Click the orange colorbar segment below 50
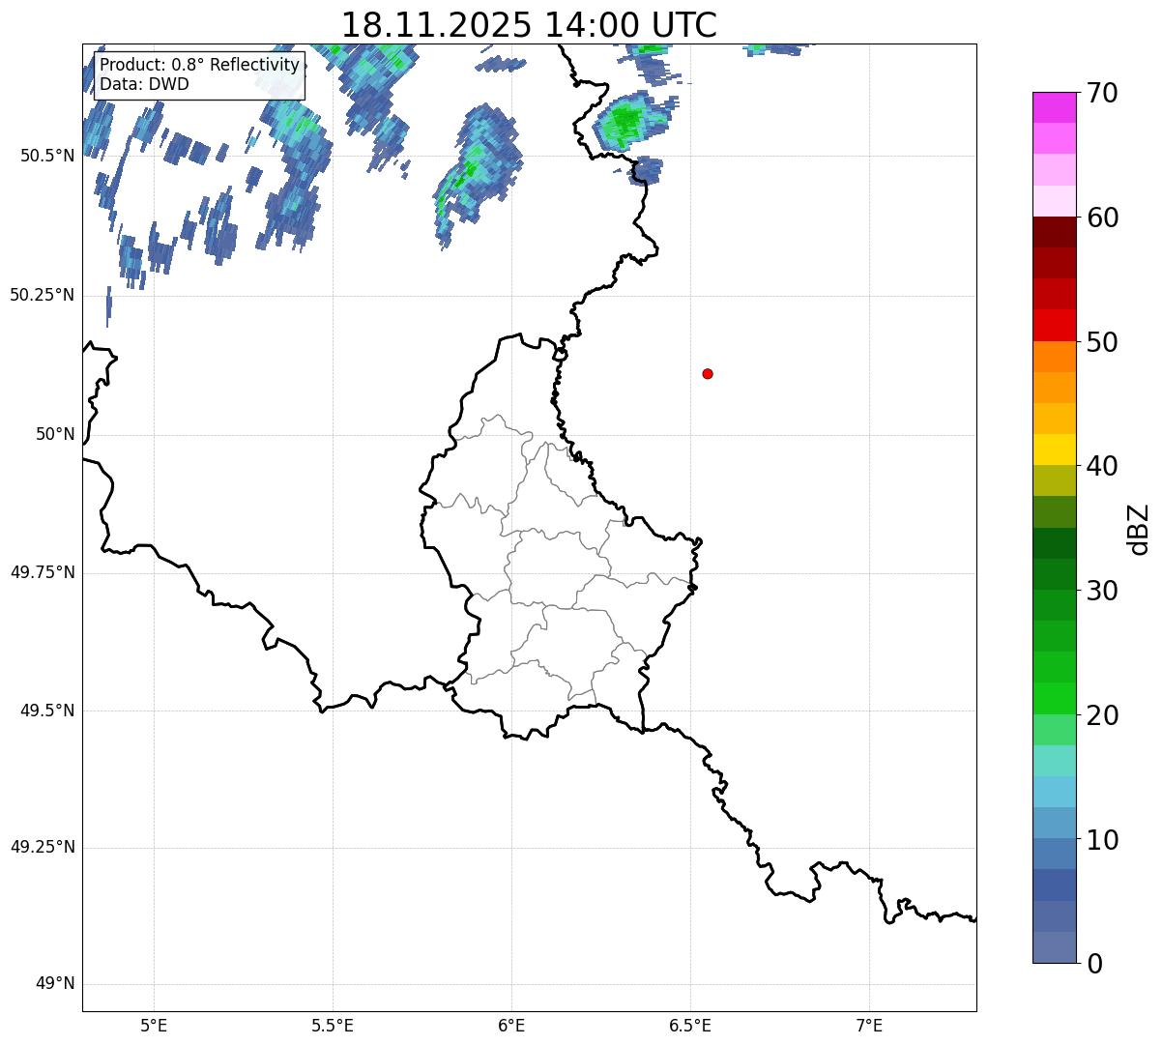This screenshot has width=1162, height=1045. [x=1053, y=357]
